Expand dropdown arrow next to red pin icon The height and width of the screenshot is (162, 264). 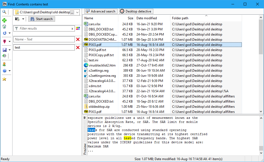click(x=9, y=42)
